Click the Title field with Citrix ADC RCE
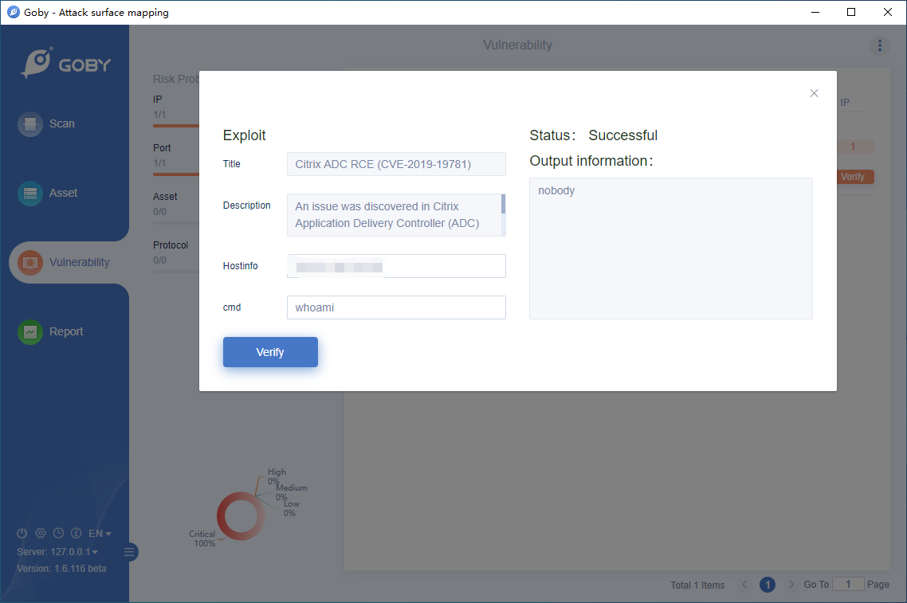The height and width of the screenshot is (603, 907). pyautogui.click(x=396, y=164)
